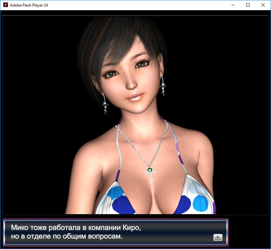This screenshot has width=271, height=249.
Task: Click the advance dialogue arrow button
Action: click(218, 237)
